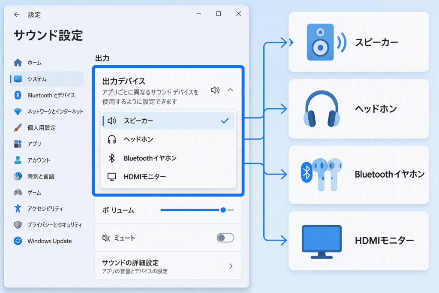Click the muted speaker icon beside ミュート

pyautogui.click(x=106, y=238)
